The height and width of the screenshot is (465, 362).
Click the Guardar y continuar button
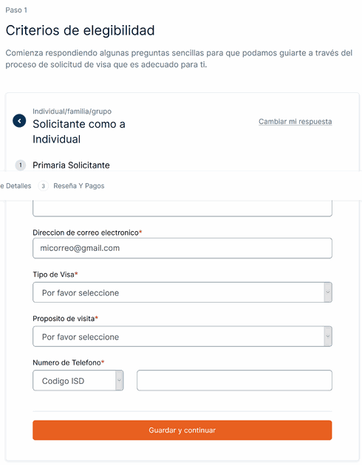point(182,430)
